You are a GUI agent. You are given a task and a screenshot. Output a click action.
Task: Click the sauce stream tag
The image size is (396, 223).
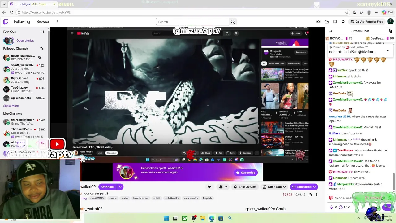point(113,198)
